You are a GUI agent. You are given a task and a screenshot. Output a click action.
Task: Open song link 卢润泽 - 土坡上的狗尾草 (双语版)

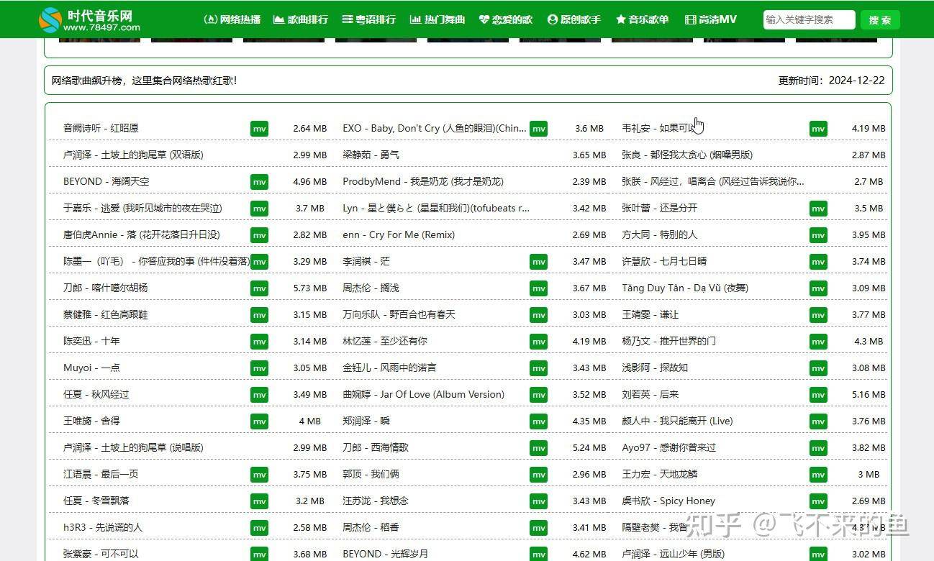(x=133, y=155)
